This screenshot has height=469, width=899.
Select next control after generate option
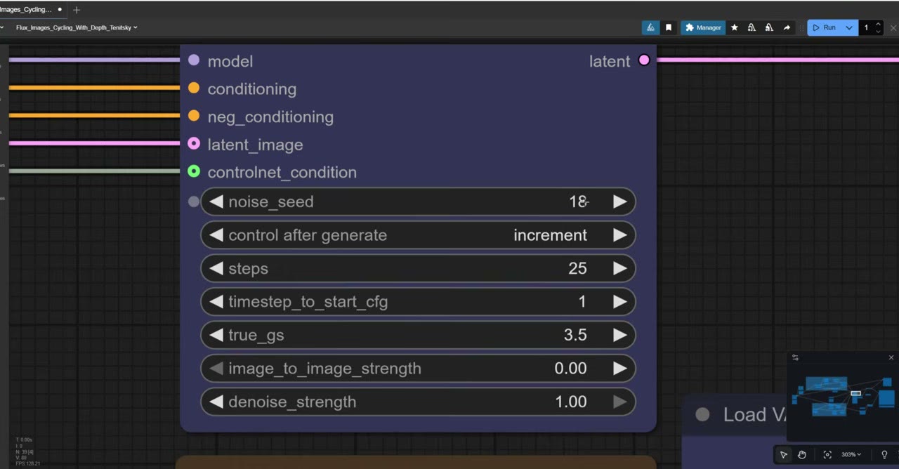click(x=619, y=235)
